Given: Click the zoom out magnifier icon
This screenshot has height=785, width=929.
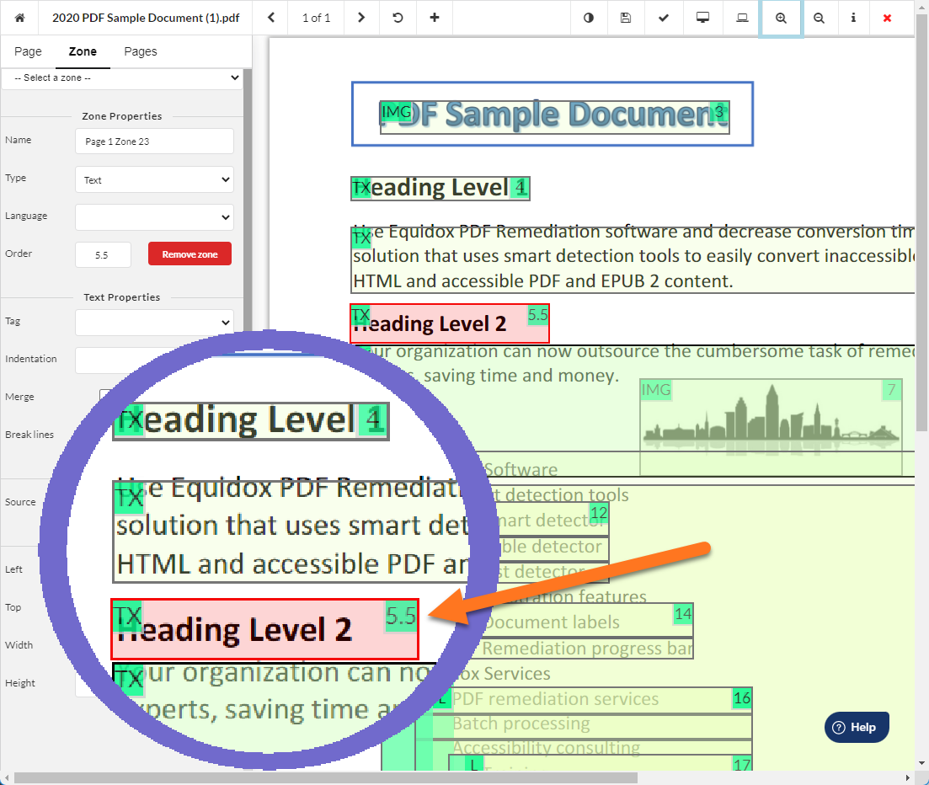Looking at the screenshot, I should point(819,18).
